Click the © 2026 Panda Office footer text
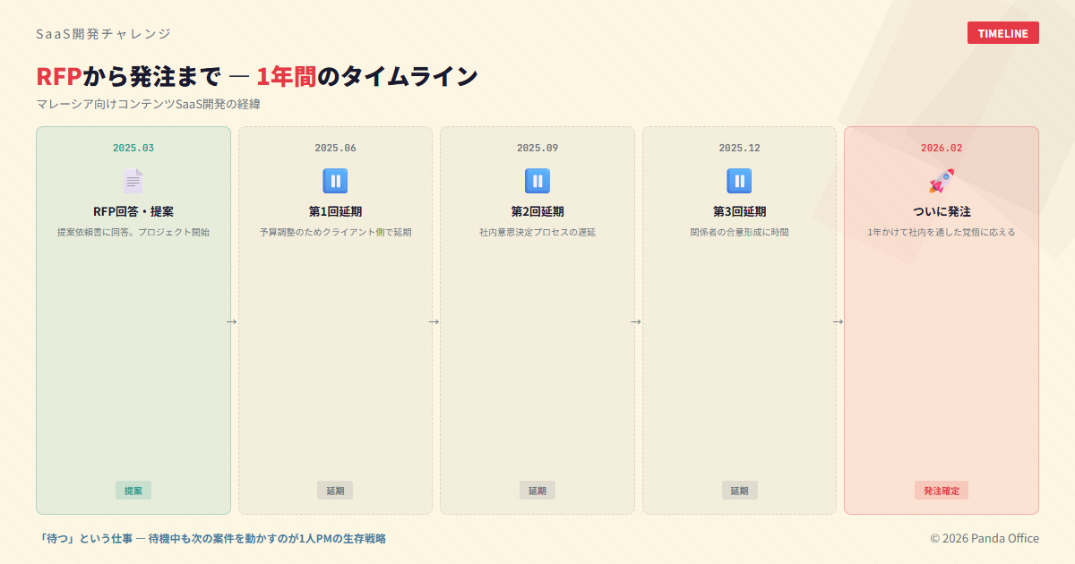The height and width of the screenshot is (564, 1075). tap(984, 538)
